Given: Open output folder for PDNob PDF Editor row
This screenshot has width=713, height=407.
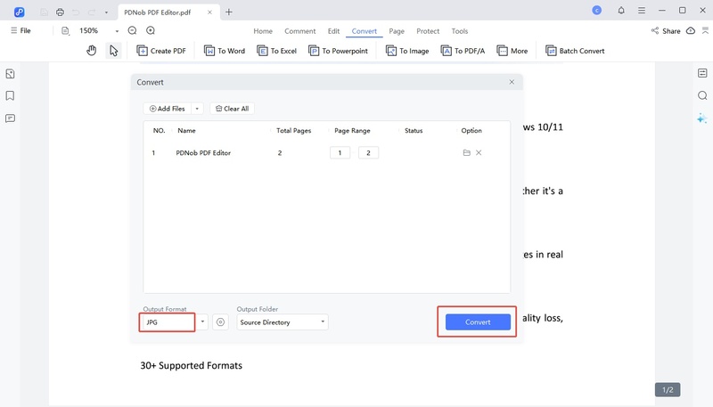Looking at the screenshot, I should (x=466, y=153).
